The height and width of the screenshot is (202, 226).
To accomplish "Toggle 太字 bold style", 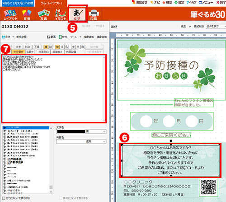I will click(x=18, y=47).
